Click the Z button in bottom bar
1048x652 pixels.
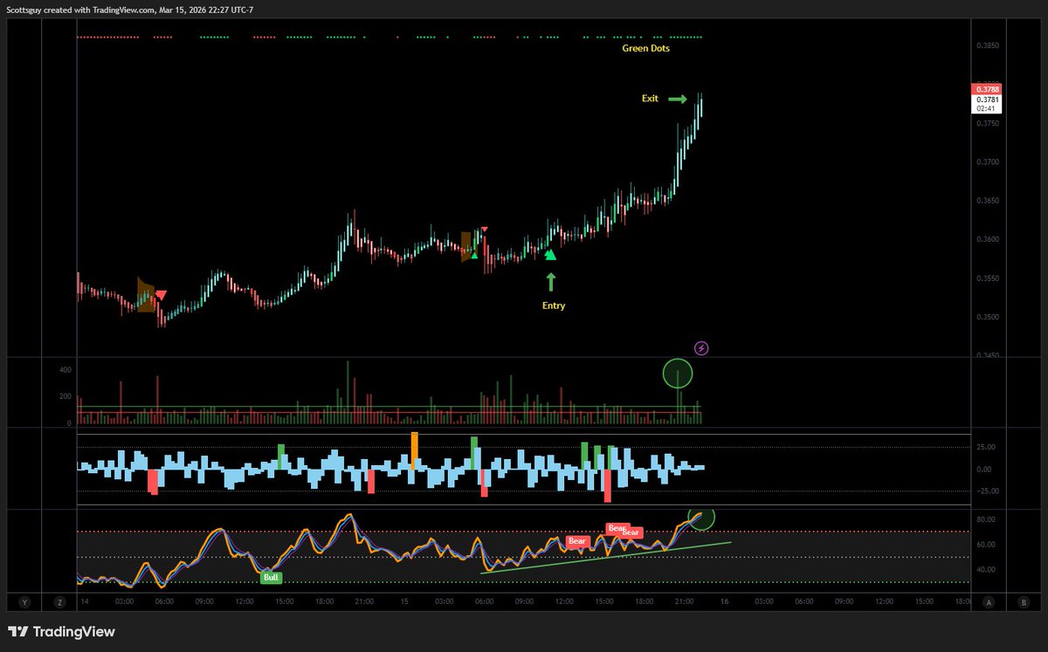[59, 601]
